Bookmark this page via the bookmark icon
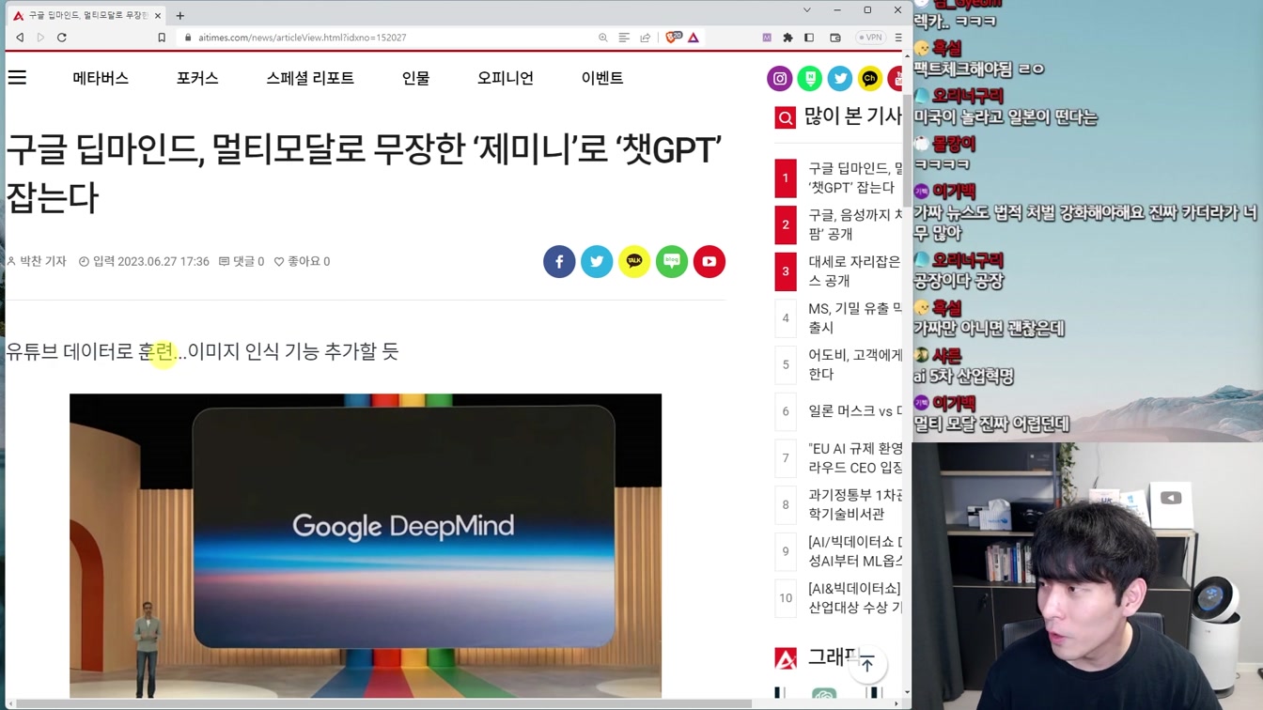This screenshot has width=1263, height=710. point(162,38)
